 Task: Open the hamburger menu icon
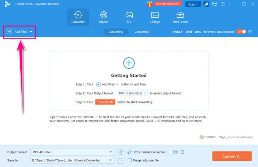(x=223, y=4)
